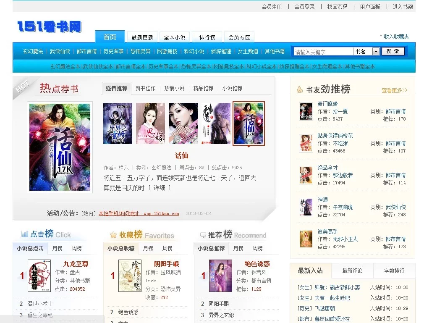The width and height of the screenshot is (424, 323).
Task: Open 飞越唐朝 in the newest arrivals list
Action: [325, 308]
